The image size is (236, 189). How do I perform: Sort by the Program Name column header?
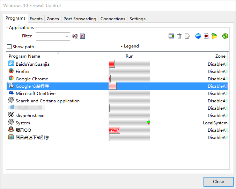click(x=24, y=56)
